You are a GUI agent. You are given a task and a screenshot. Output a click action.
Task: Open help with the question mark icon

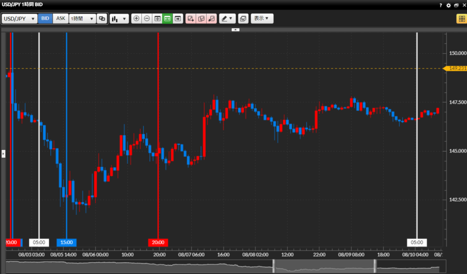[x=441, y=5]
